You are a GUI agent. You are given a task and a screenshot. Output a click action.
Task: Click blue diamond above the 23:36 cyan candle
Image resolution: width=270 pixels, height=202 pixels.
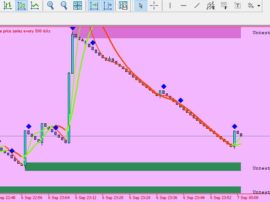coord(164,86)
